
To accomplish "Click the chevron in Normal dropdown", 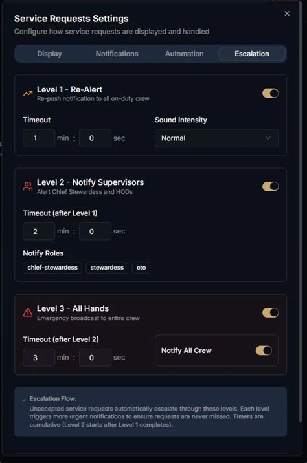I will [267, 138].
